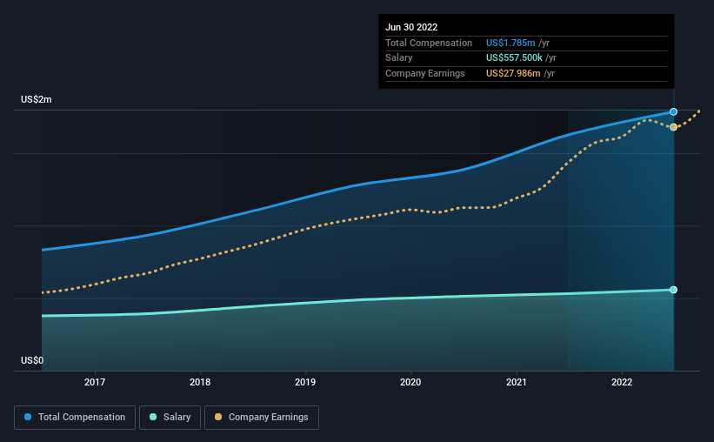This screenshot has height=442, width=714.
Task: Click the teal dot in Salary legend
Action: 153,417
